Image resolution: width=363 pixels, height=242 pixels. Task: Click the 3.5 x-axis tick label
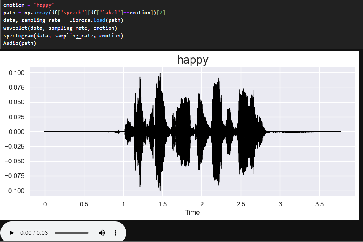coord(319,204)
